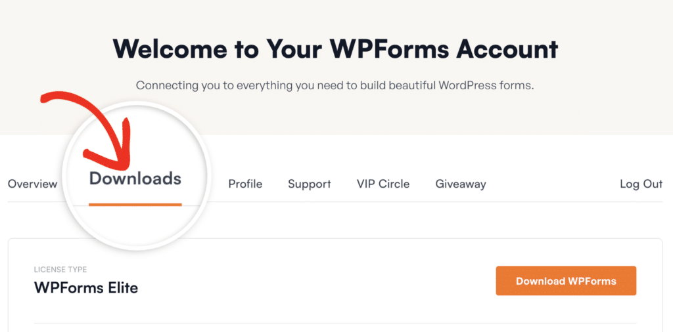Image resolution: width=673 pixels, height=332 pixels.
Task: Go to the Support tab
Action: click(309, 184)
